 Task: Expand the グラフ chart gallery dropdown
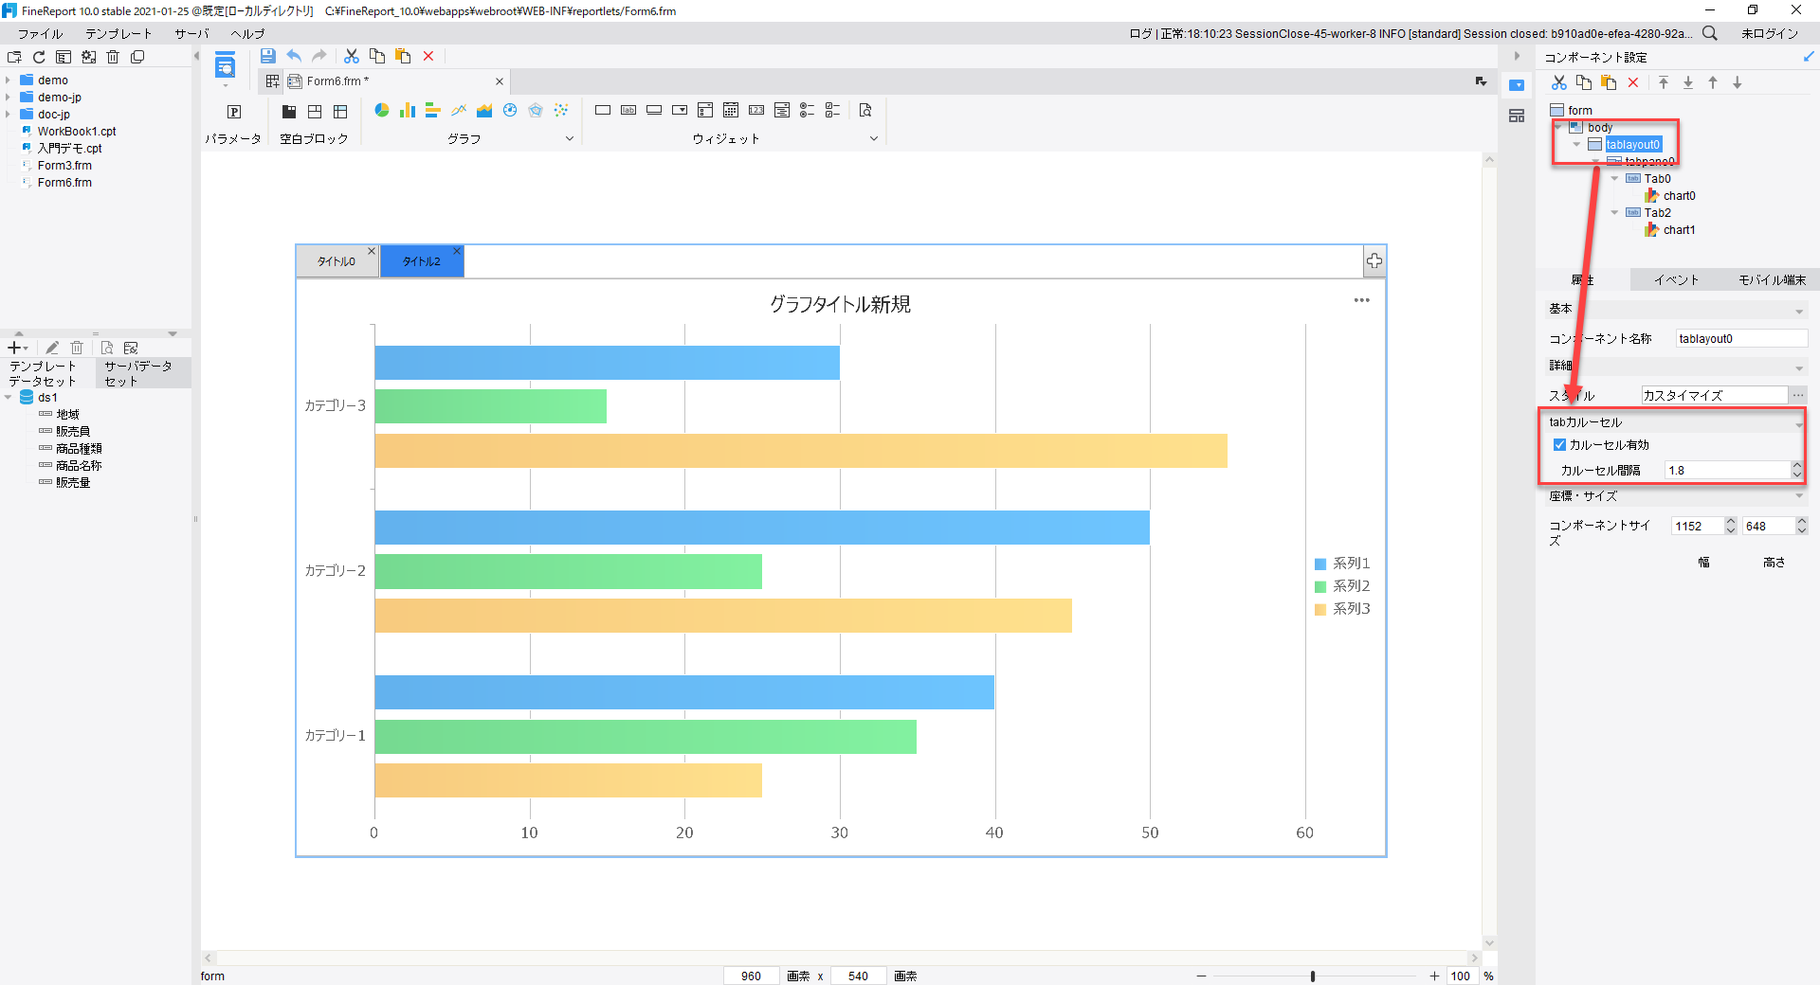pos(570,138)
